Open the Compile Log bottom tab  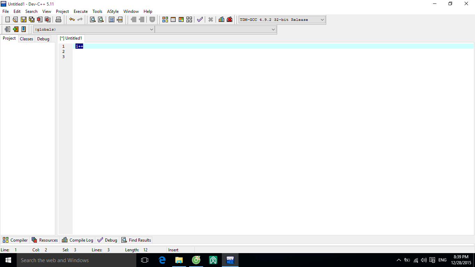point(78,240)
